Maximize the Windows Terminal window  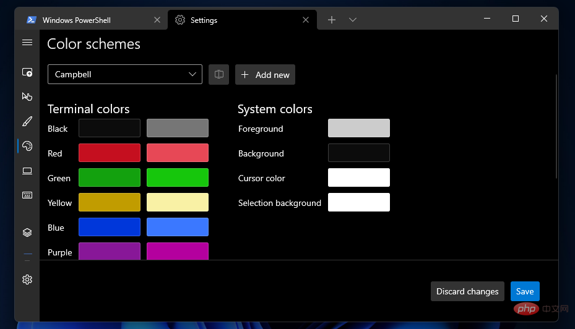pyautogui.click(x=515, y=19)
